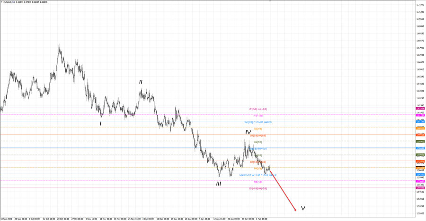Click the red-orange 1.59912 price tag
Screen dimensions: 426x221
(x=420, y=135)
